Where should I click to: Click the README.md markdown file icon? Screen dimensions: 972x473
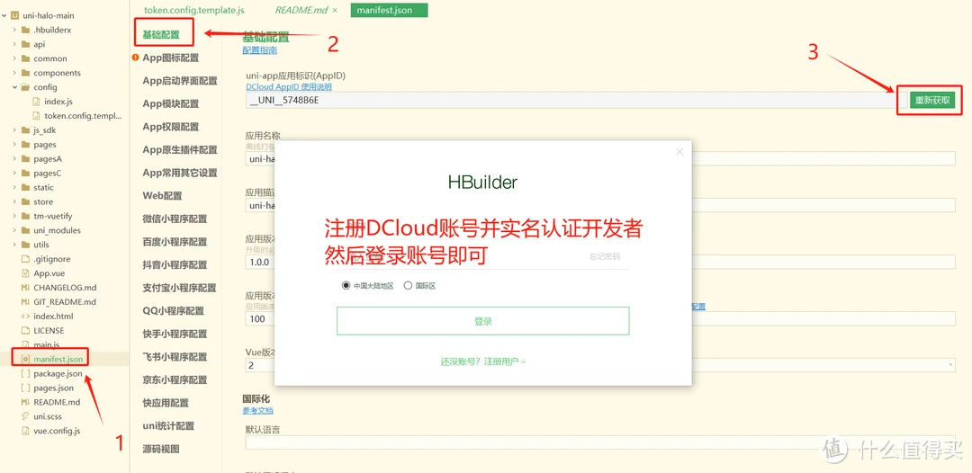click(x=25, y=402)
